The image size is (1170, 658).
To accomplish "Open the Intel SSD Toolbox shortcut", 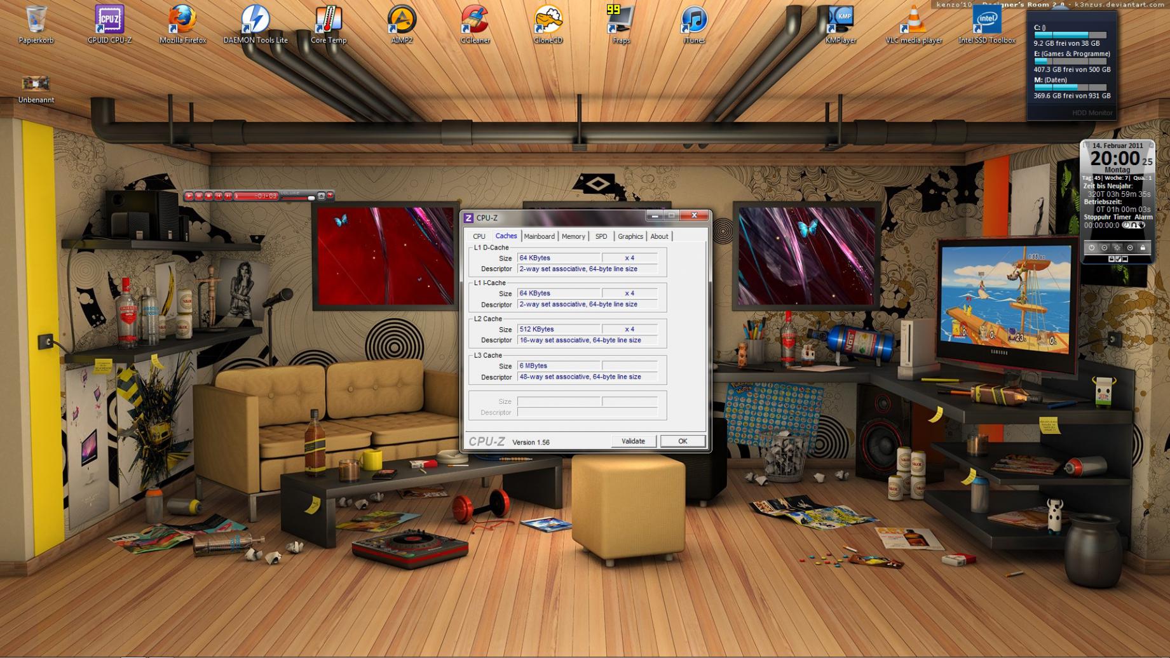I will point(987,24).
